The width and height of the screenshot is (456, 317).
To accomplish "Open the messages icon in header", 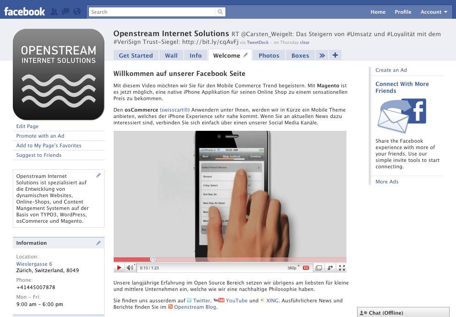I will (66, 12).
